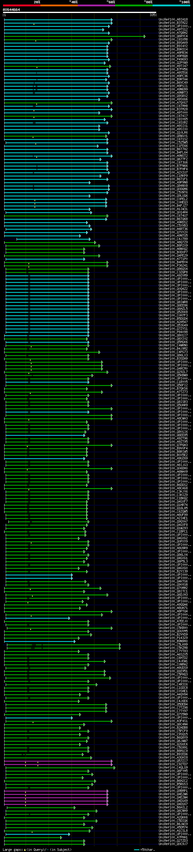Select hit UniRef100_C6SY65

pyautogui.click(x=173, y=119)
